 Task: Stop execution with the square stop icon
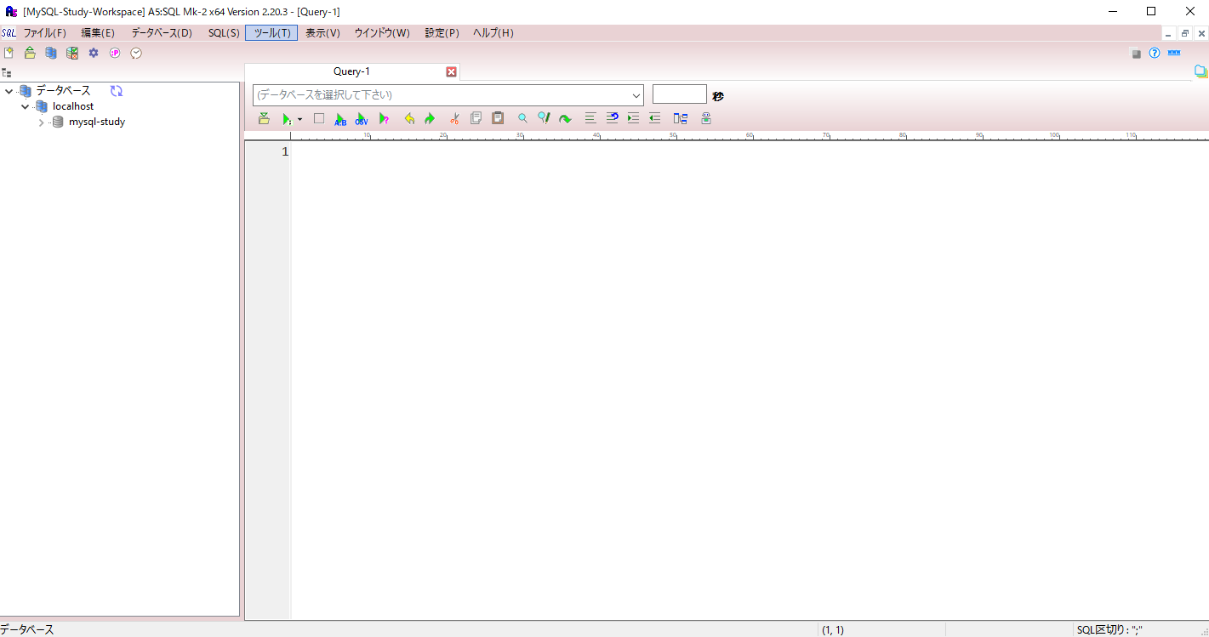[319, 118]
